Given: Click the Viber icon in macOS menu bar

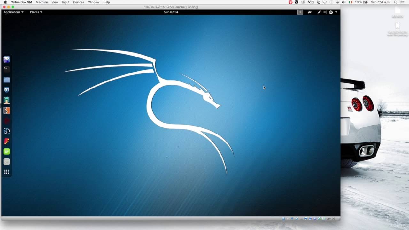Looking at the screenshot, I should pos(297,2).
